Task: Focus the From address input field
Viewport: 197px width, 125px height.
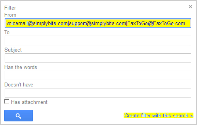Action: (98, 23)
